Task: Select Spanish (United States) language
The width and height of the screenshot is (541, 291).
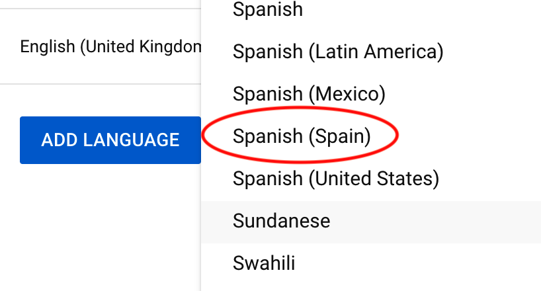Action: click(x=336, y=178)
